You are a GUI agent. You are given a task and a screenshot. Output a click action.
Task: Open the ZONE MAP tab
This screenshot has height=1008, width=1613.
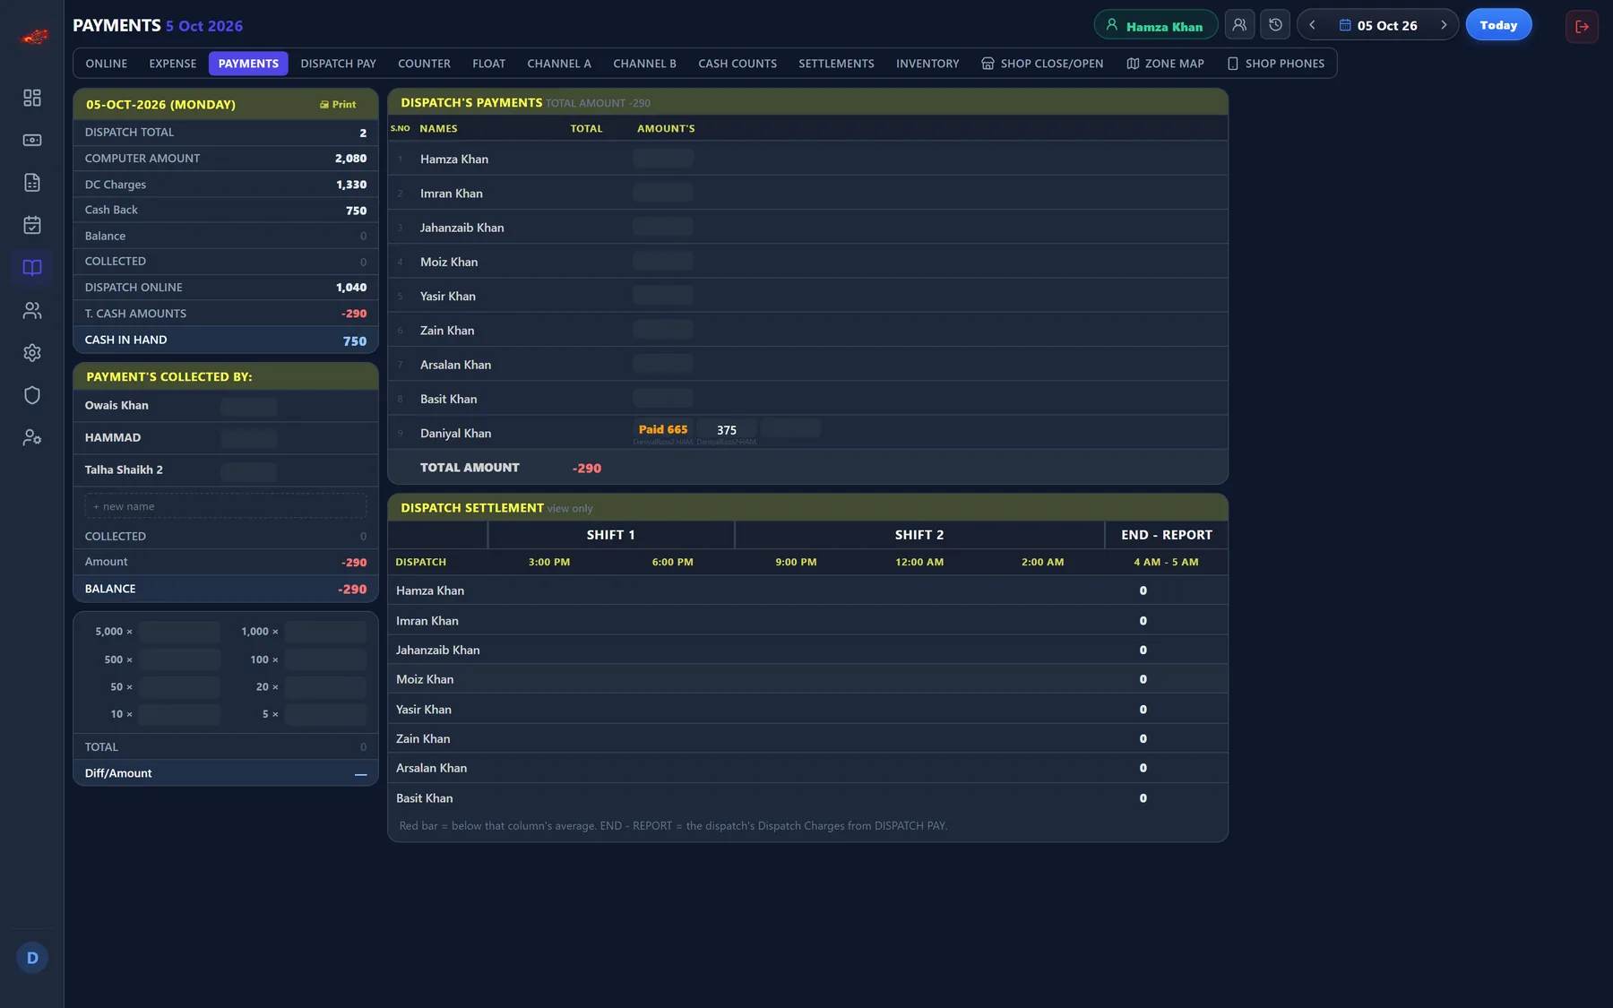point(1165,64)
